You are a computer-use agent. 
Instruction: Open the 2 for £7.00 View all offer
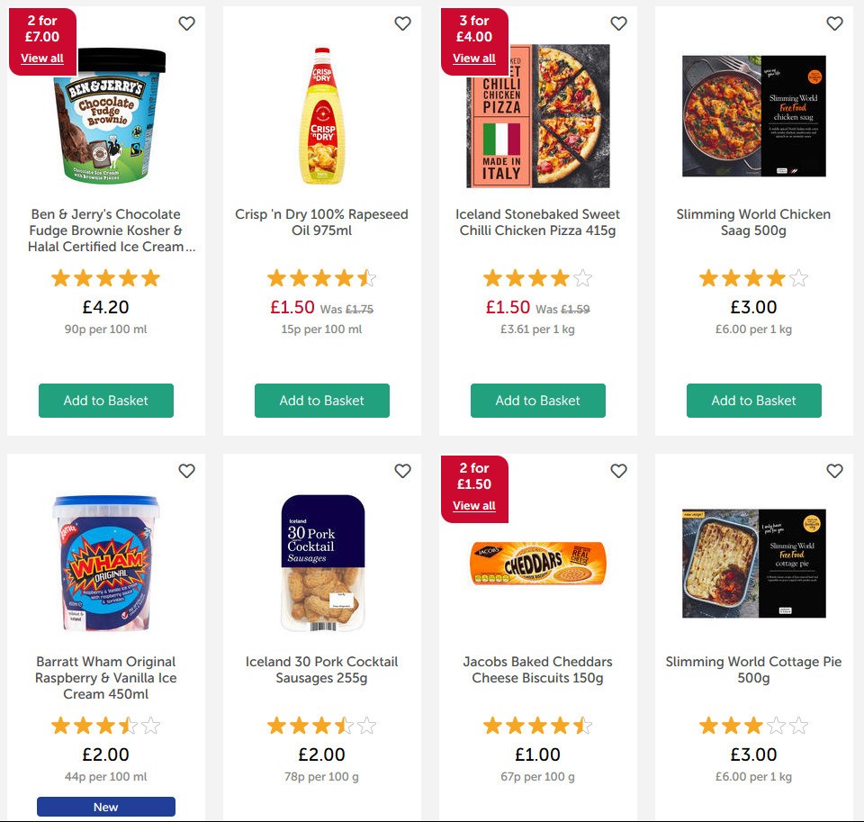pyautogui.click(x=42, y=59)
